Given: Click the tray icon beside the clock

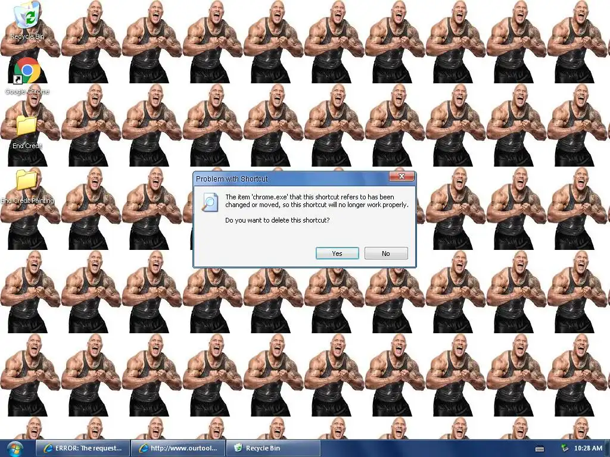Looking at the screenshot, I should click(x=565, y=448).
